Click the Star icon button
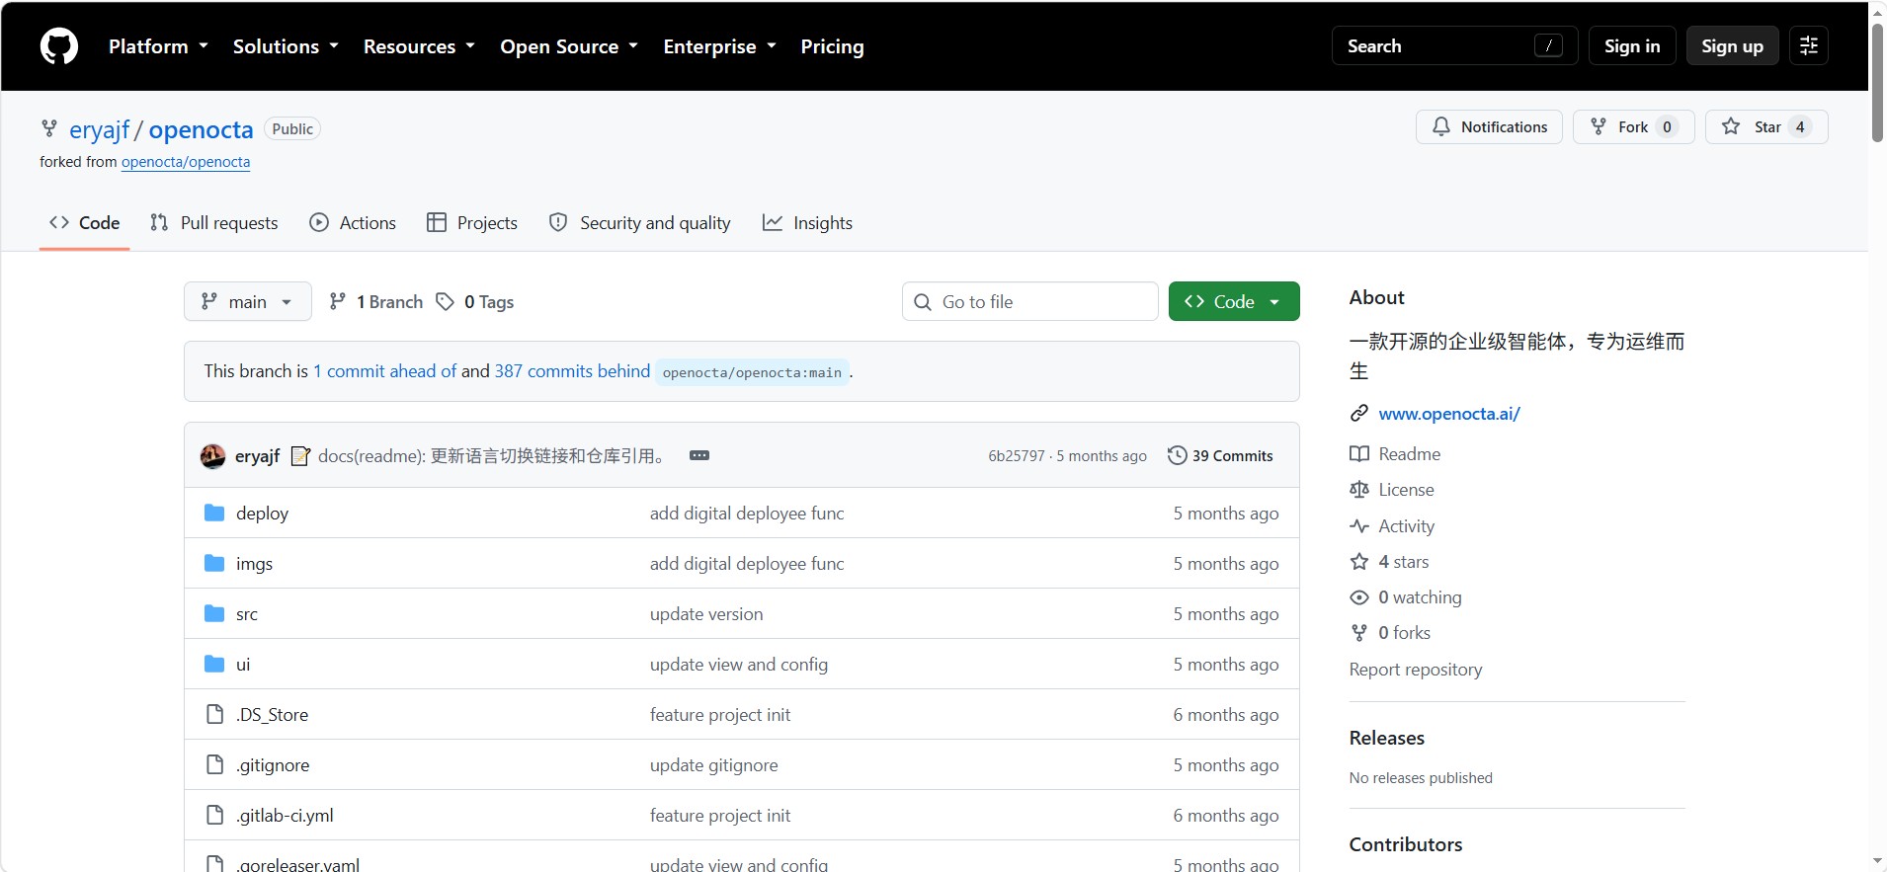 (1731, 126)
